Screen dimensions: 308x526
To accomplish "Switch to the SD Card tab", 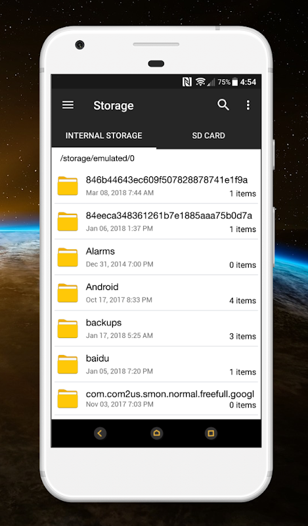I will (208, 135).
